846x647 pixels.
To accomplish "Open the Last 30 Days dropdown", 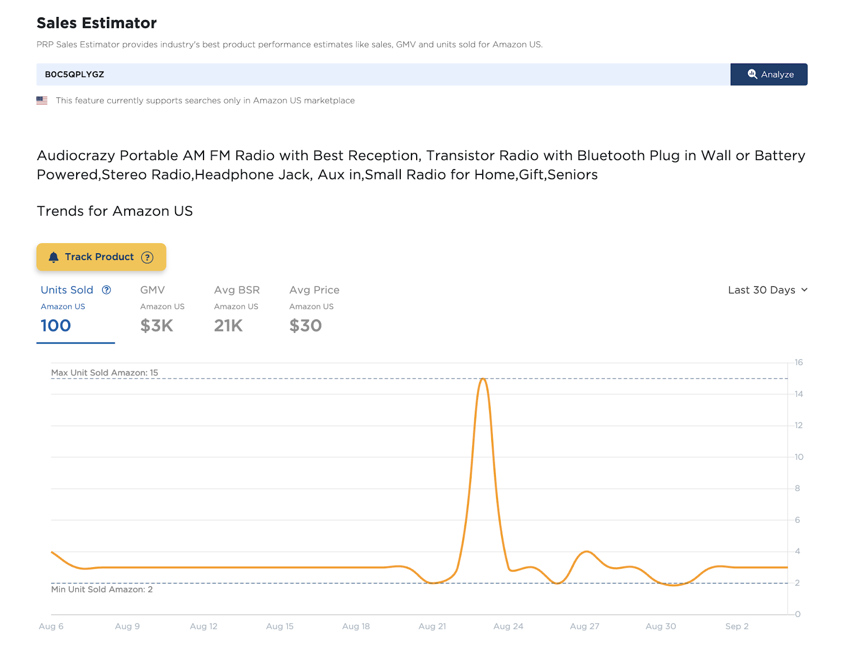I will [767, 290].
